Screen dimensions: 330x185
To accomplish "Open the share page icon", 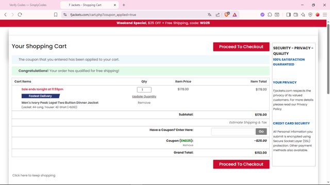I will click(218, 15).
